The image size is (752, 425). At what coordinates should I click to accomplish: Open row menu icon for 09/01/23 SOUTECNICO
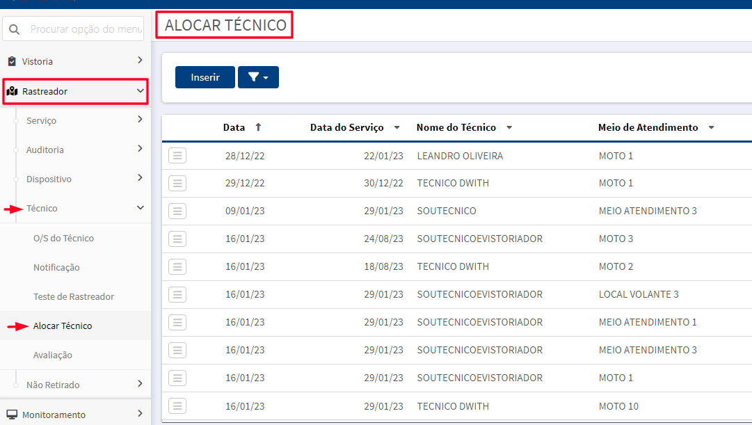click(177, 211)
